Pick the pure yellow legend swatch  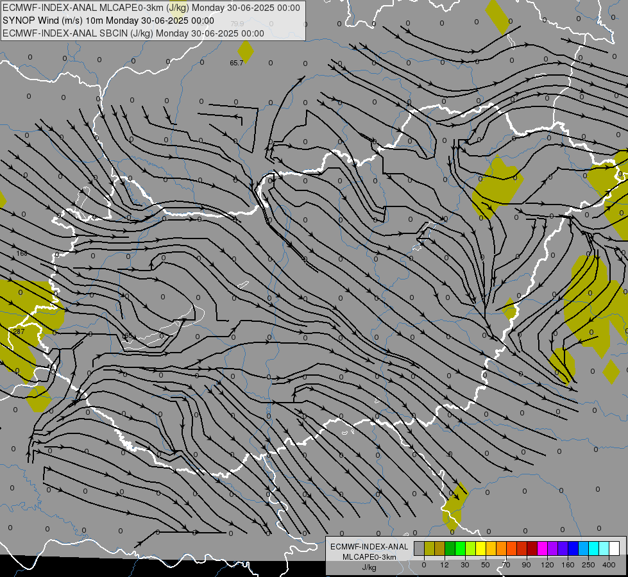(481, 548)
